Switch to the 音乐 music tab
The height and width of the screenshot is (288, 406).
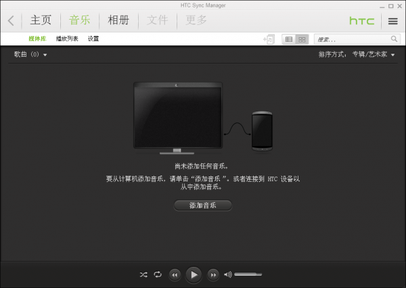[79, 20]
